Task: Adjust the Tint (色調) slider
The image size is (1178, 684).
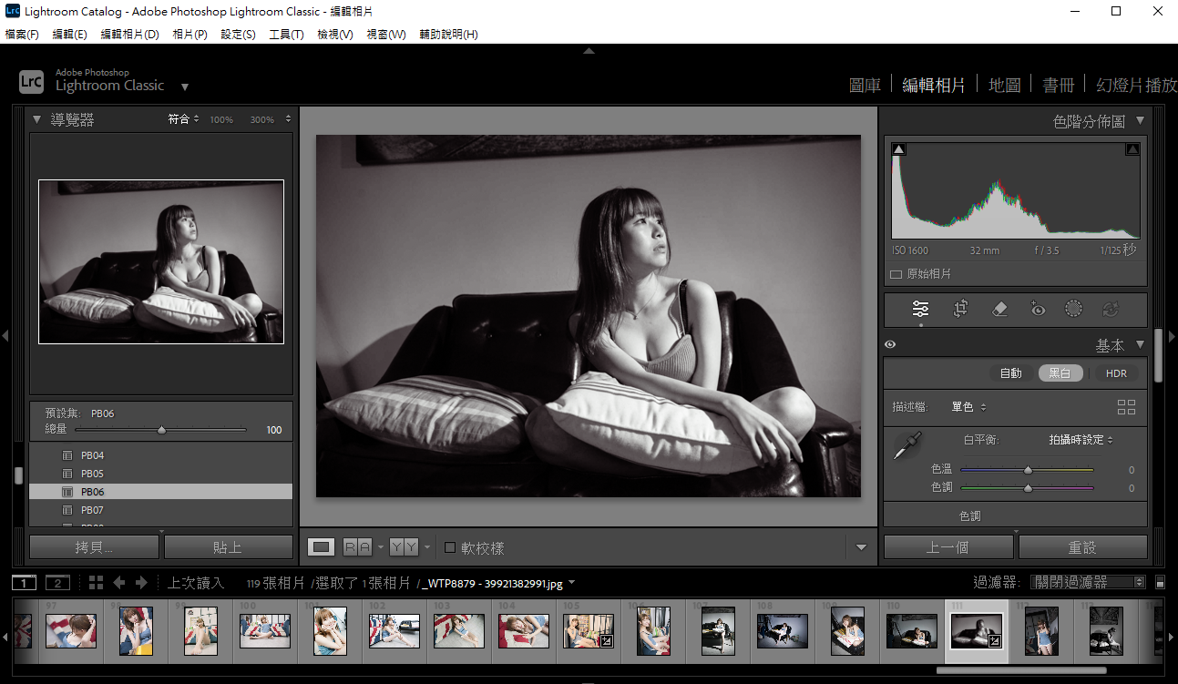Action: [1027, 488]
